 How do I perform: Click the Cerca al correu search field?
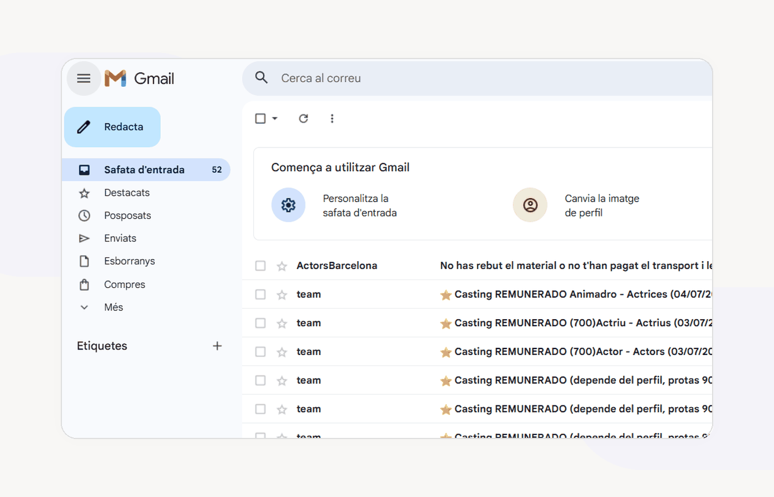coord(478,78)
